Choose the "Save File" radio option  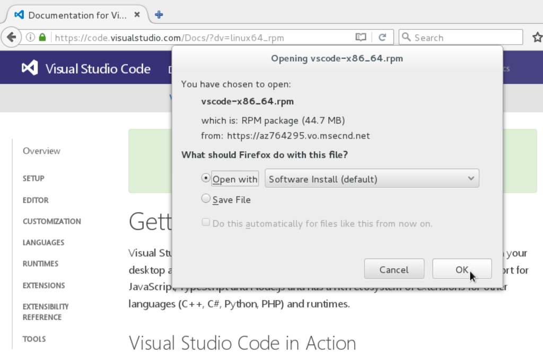pos(206,199)
